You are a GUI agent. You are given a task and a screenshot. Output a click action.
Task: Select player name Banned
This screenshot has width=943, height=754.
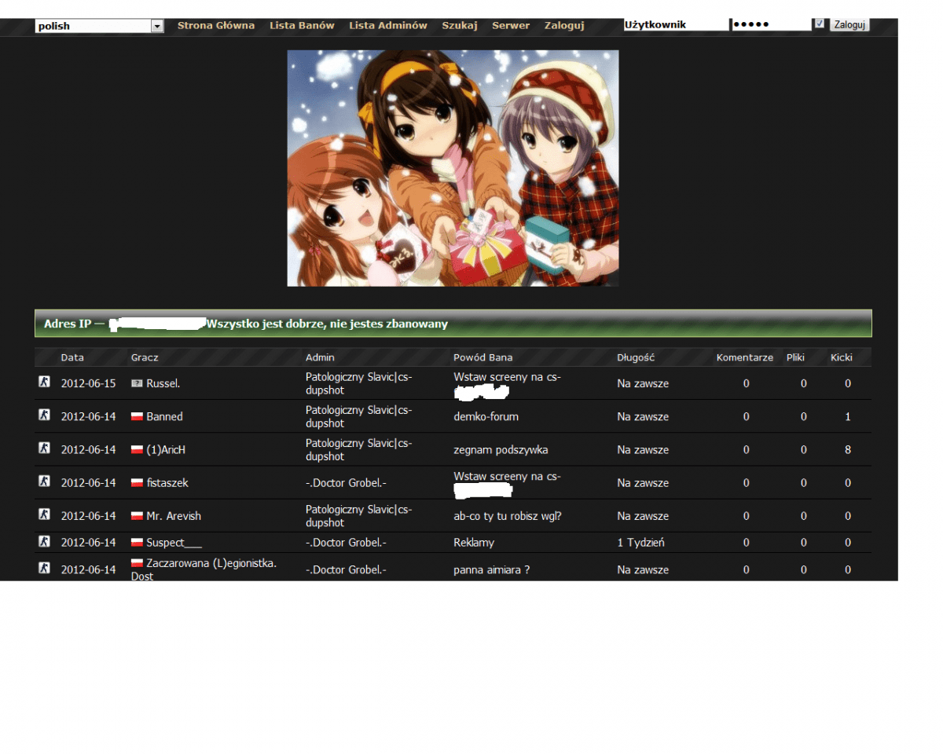point(164,417)
